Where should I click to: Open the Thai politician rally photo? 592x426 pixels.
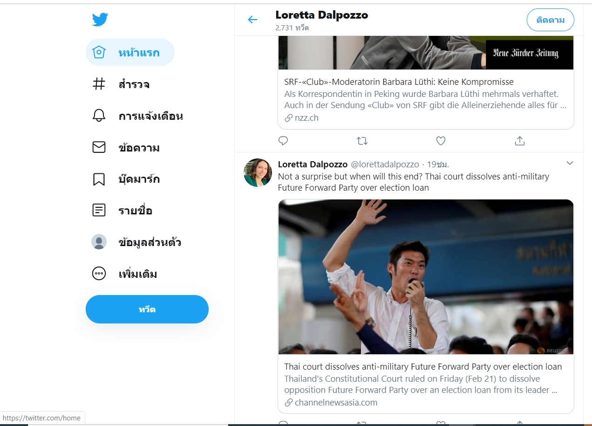pos(426,277)
